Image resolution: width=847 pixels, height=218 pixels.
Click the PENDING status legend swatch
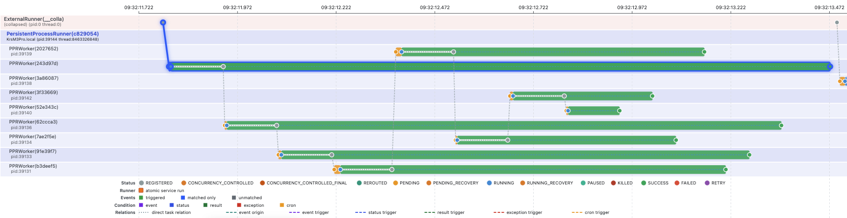tap(395, 183)
